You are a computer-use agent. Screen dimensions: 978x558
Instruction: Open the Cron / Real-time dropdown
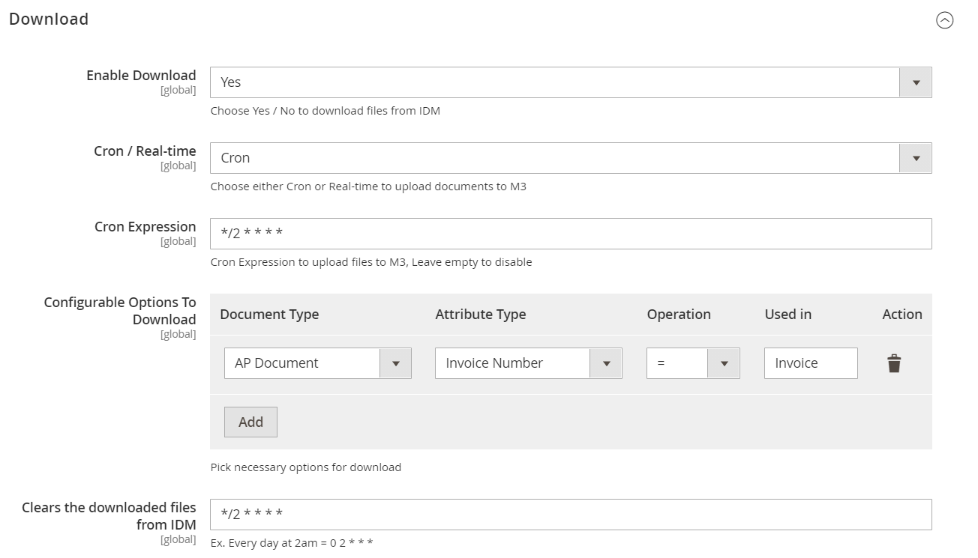(570, 158)
